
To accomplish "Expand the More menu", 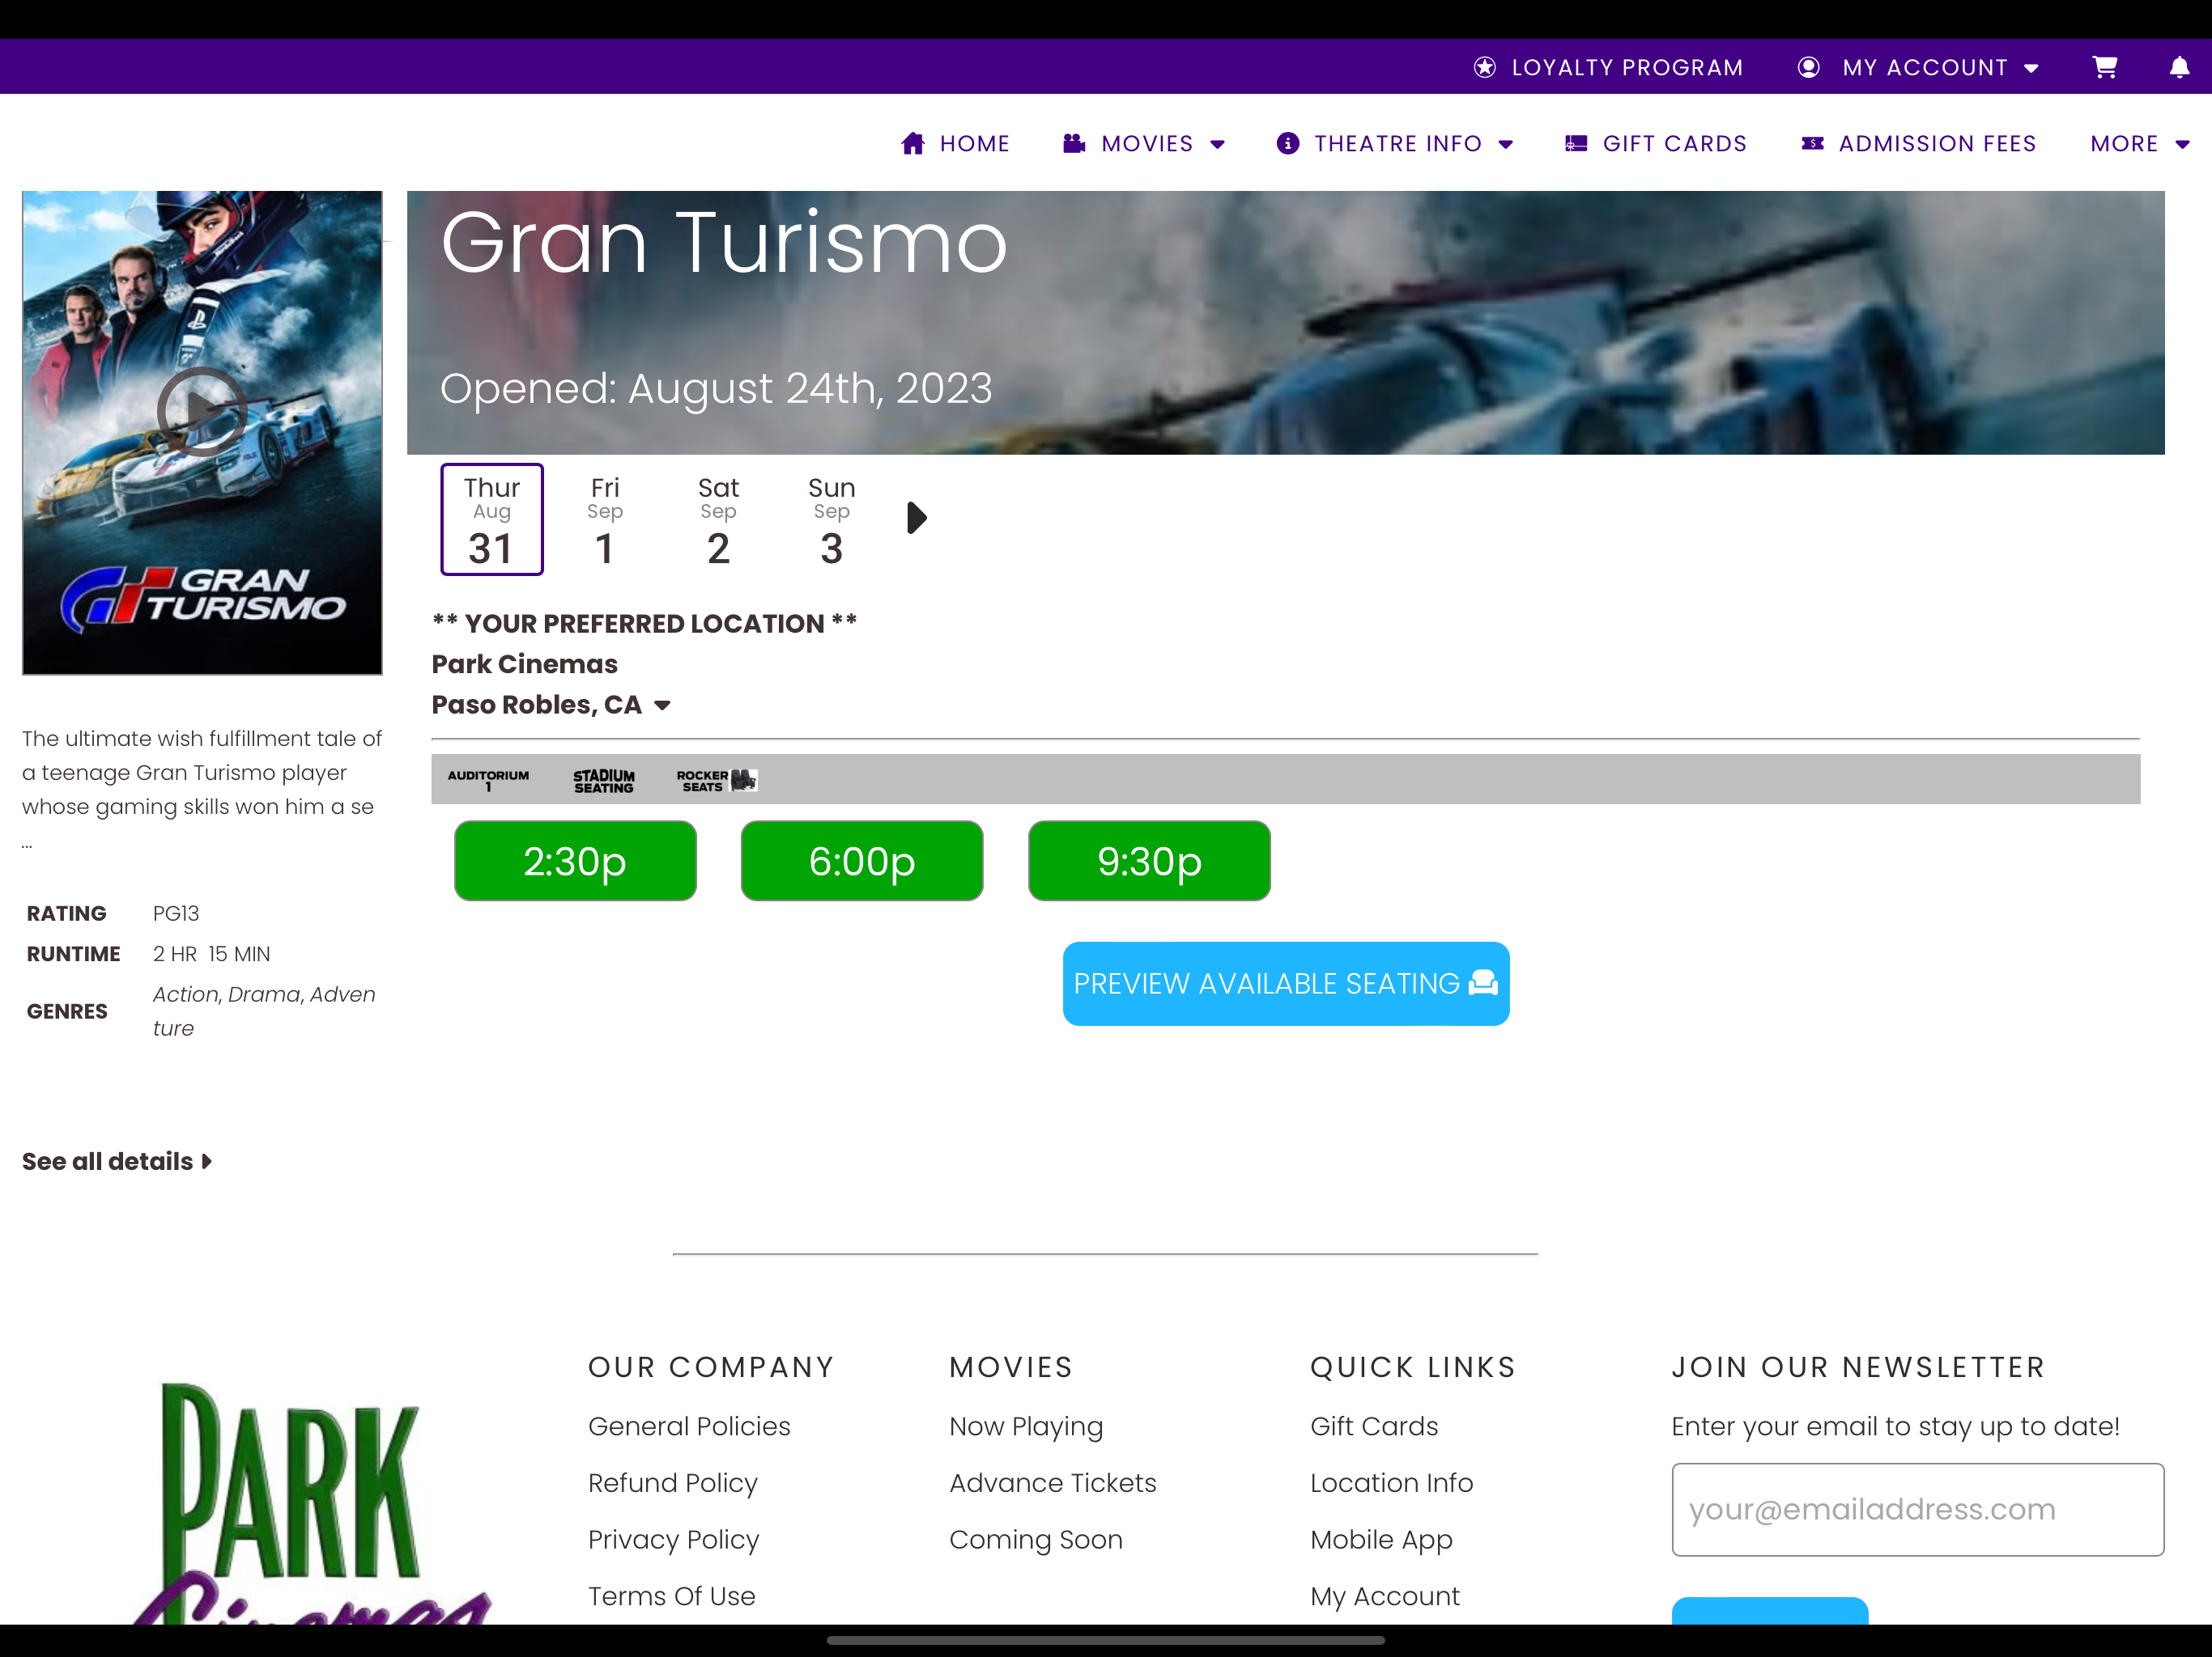I will 2140,144.
